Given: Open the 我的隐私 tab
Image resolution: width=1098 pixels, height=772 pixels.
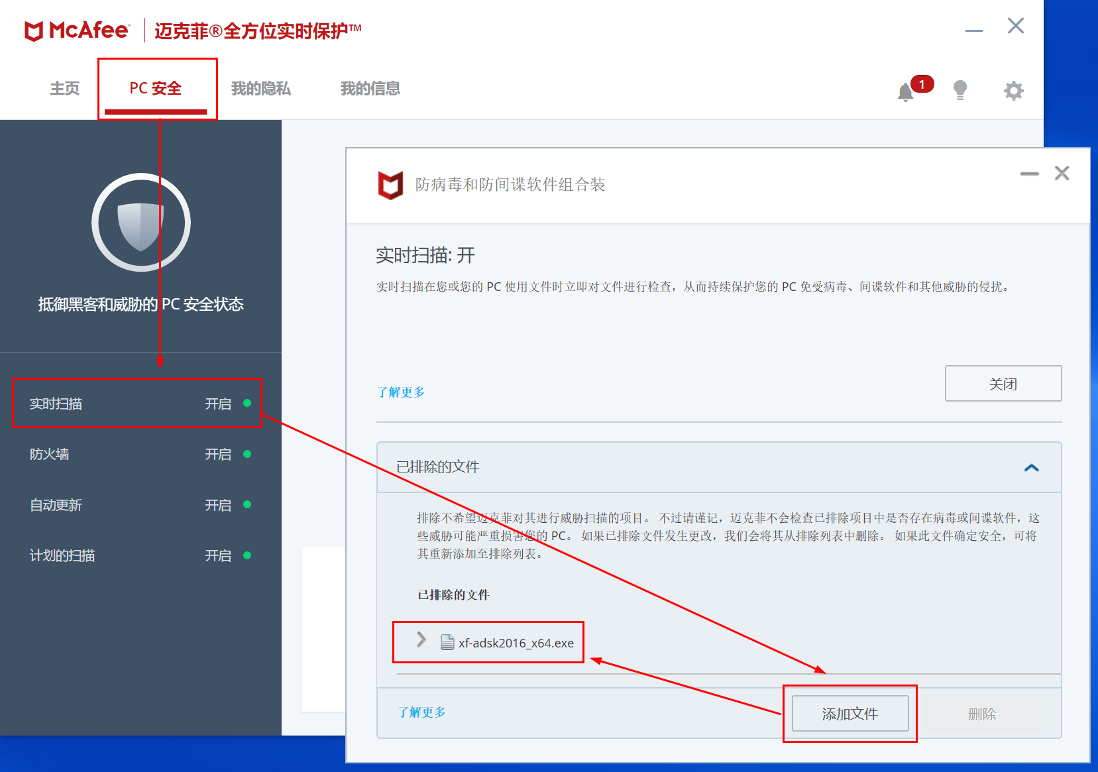Looking at the screenshot, I should tap(261, 89).
